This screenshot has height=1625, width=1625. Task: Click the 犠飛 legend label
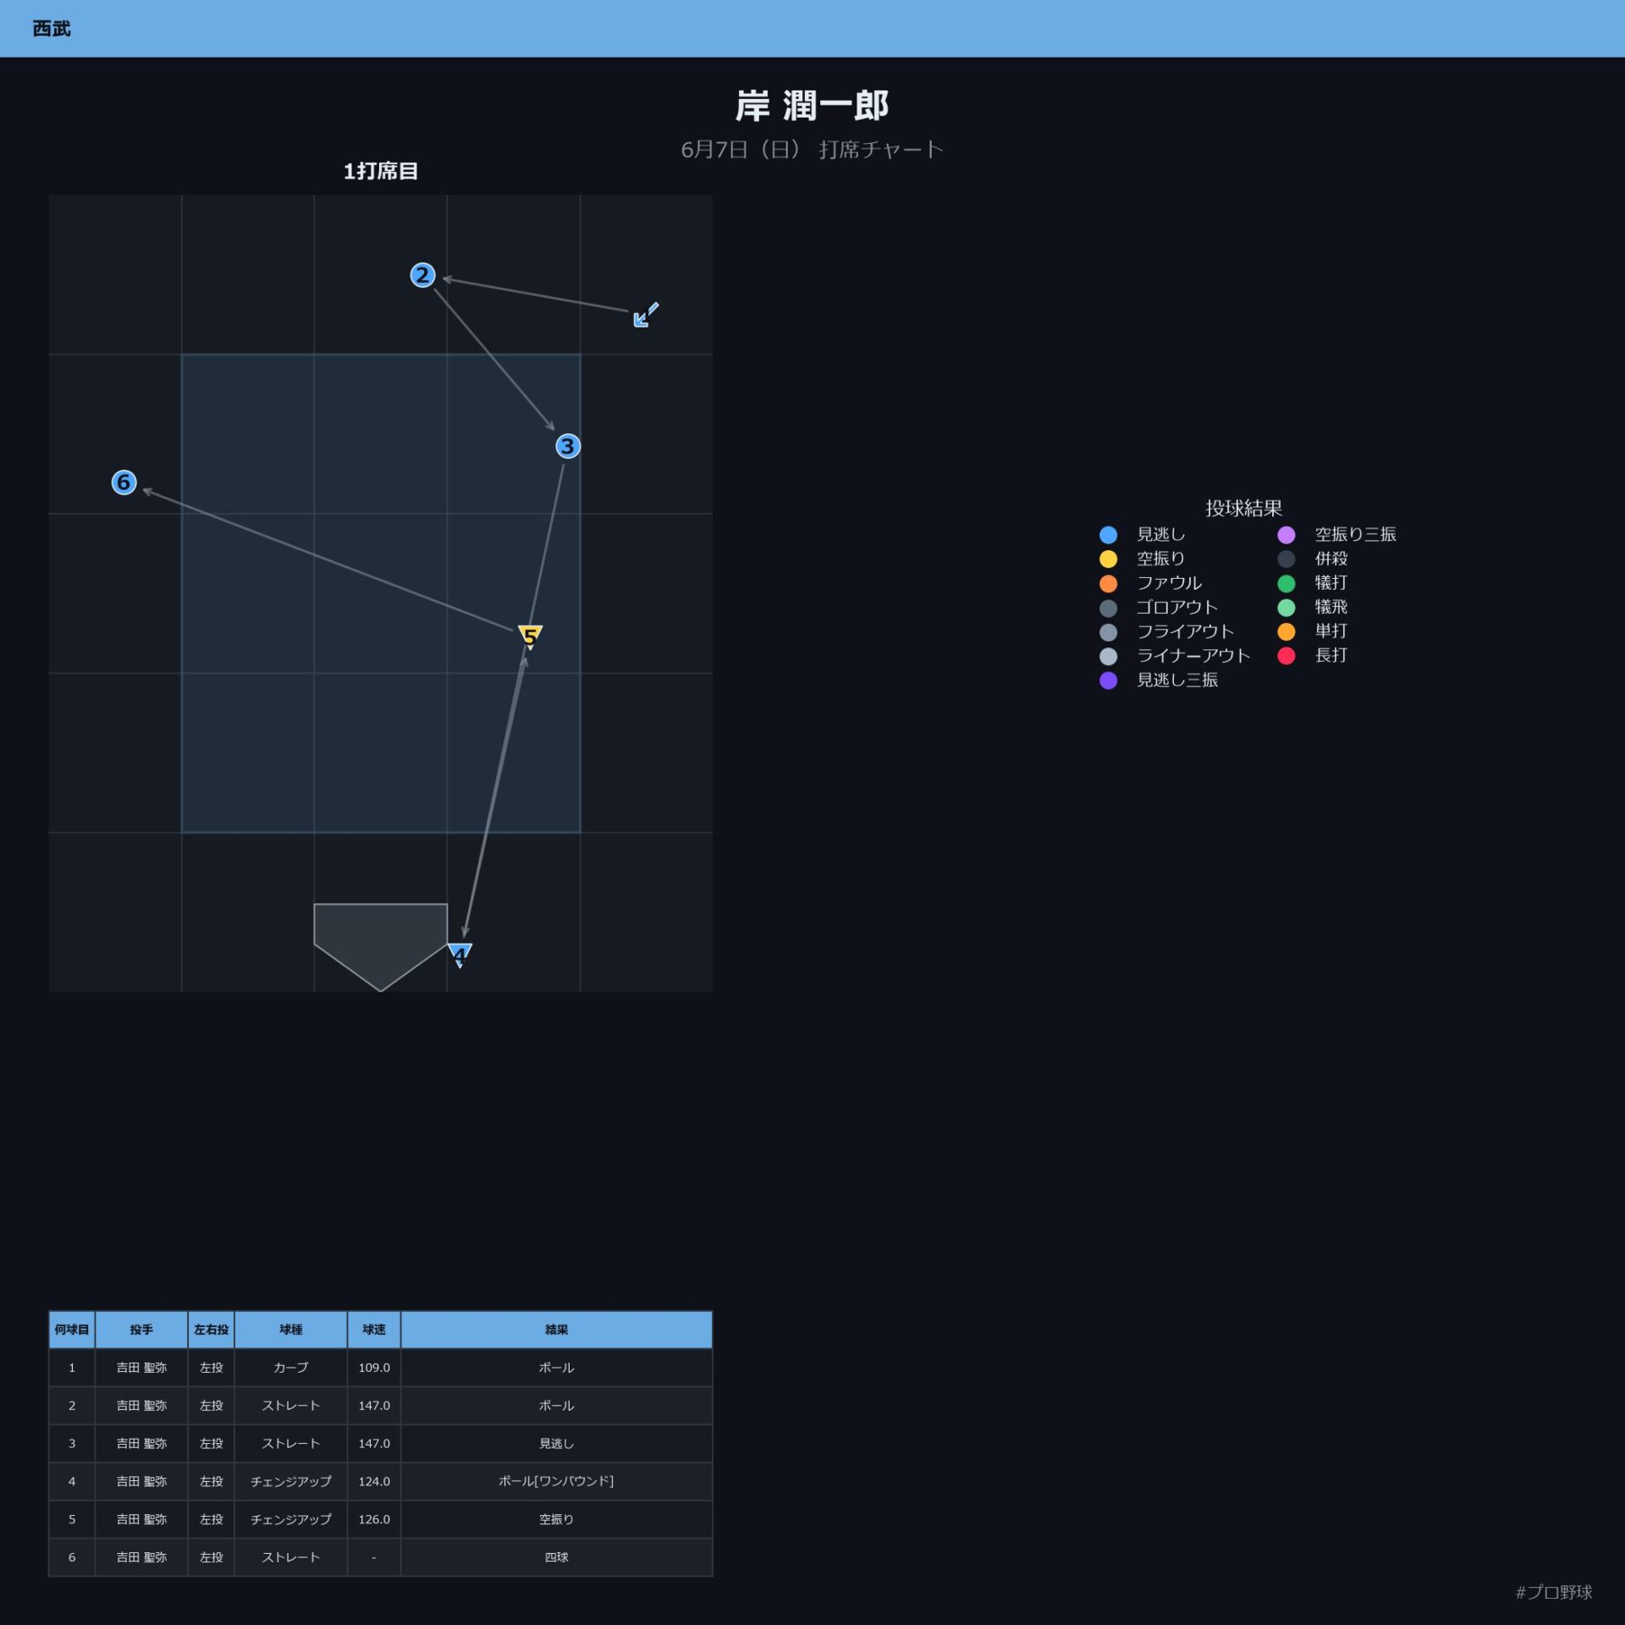(x=1330, y=607)
